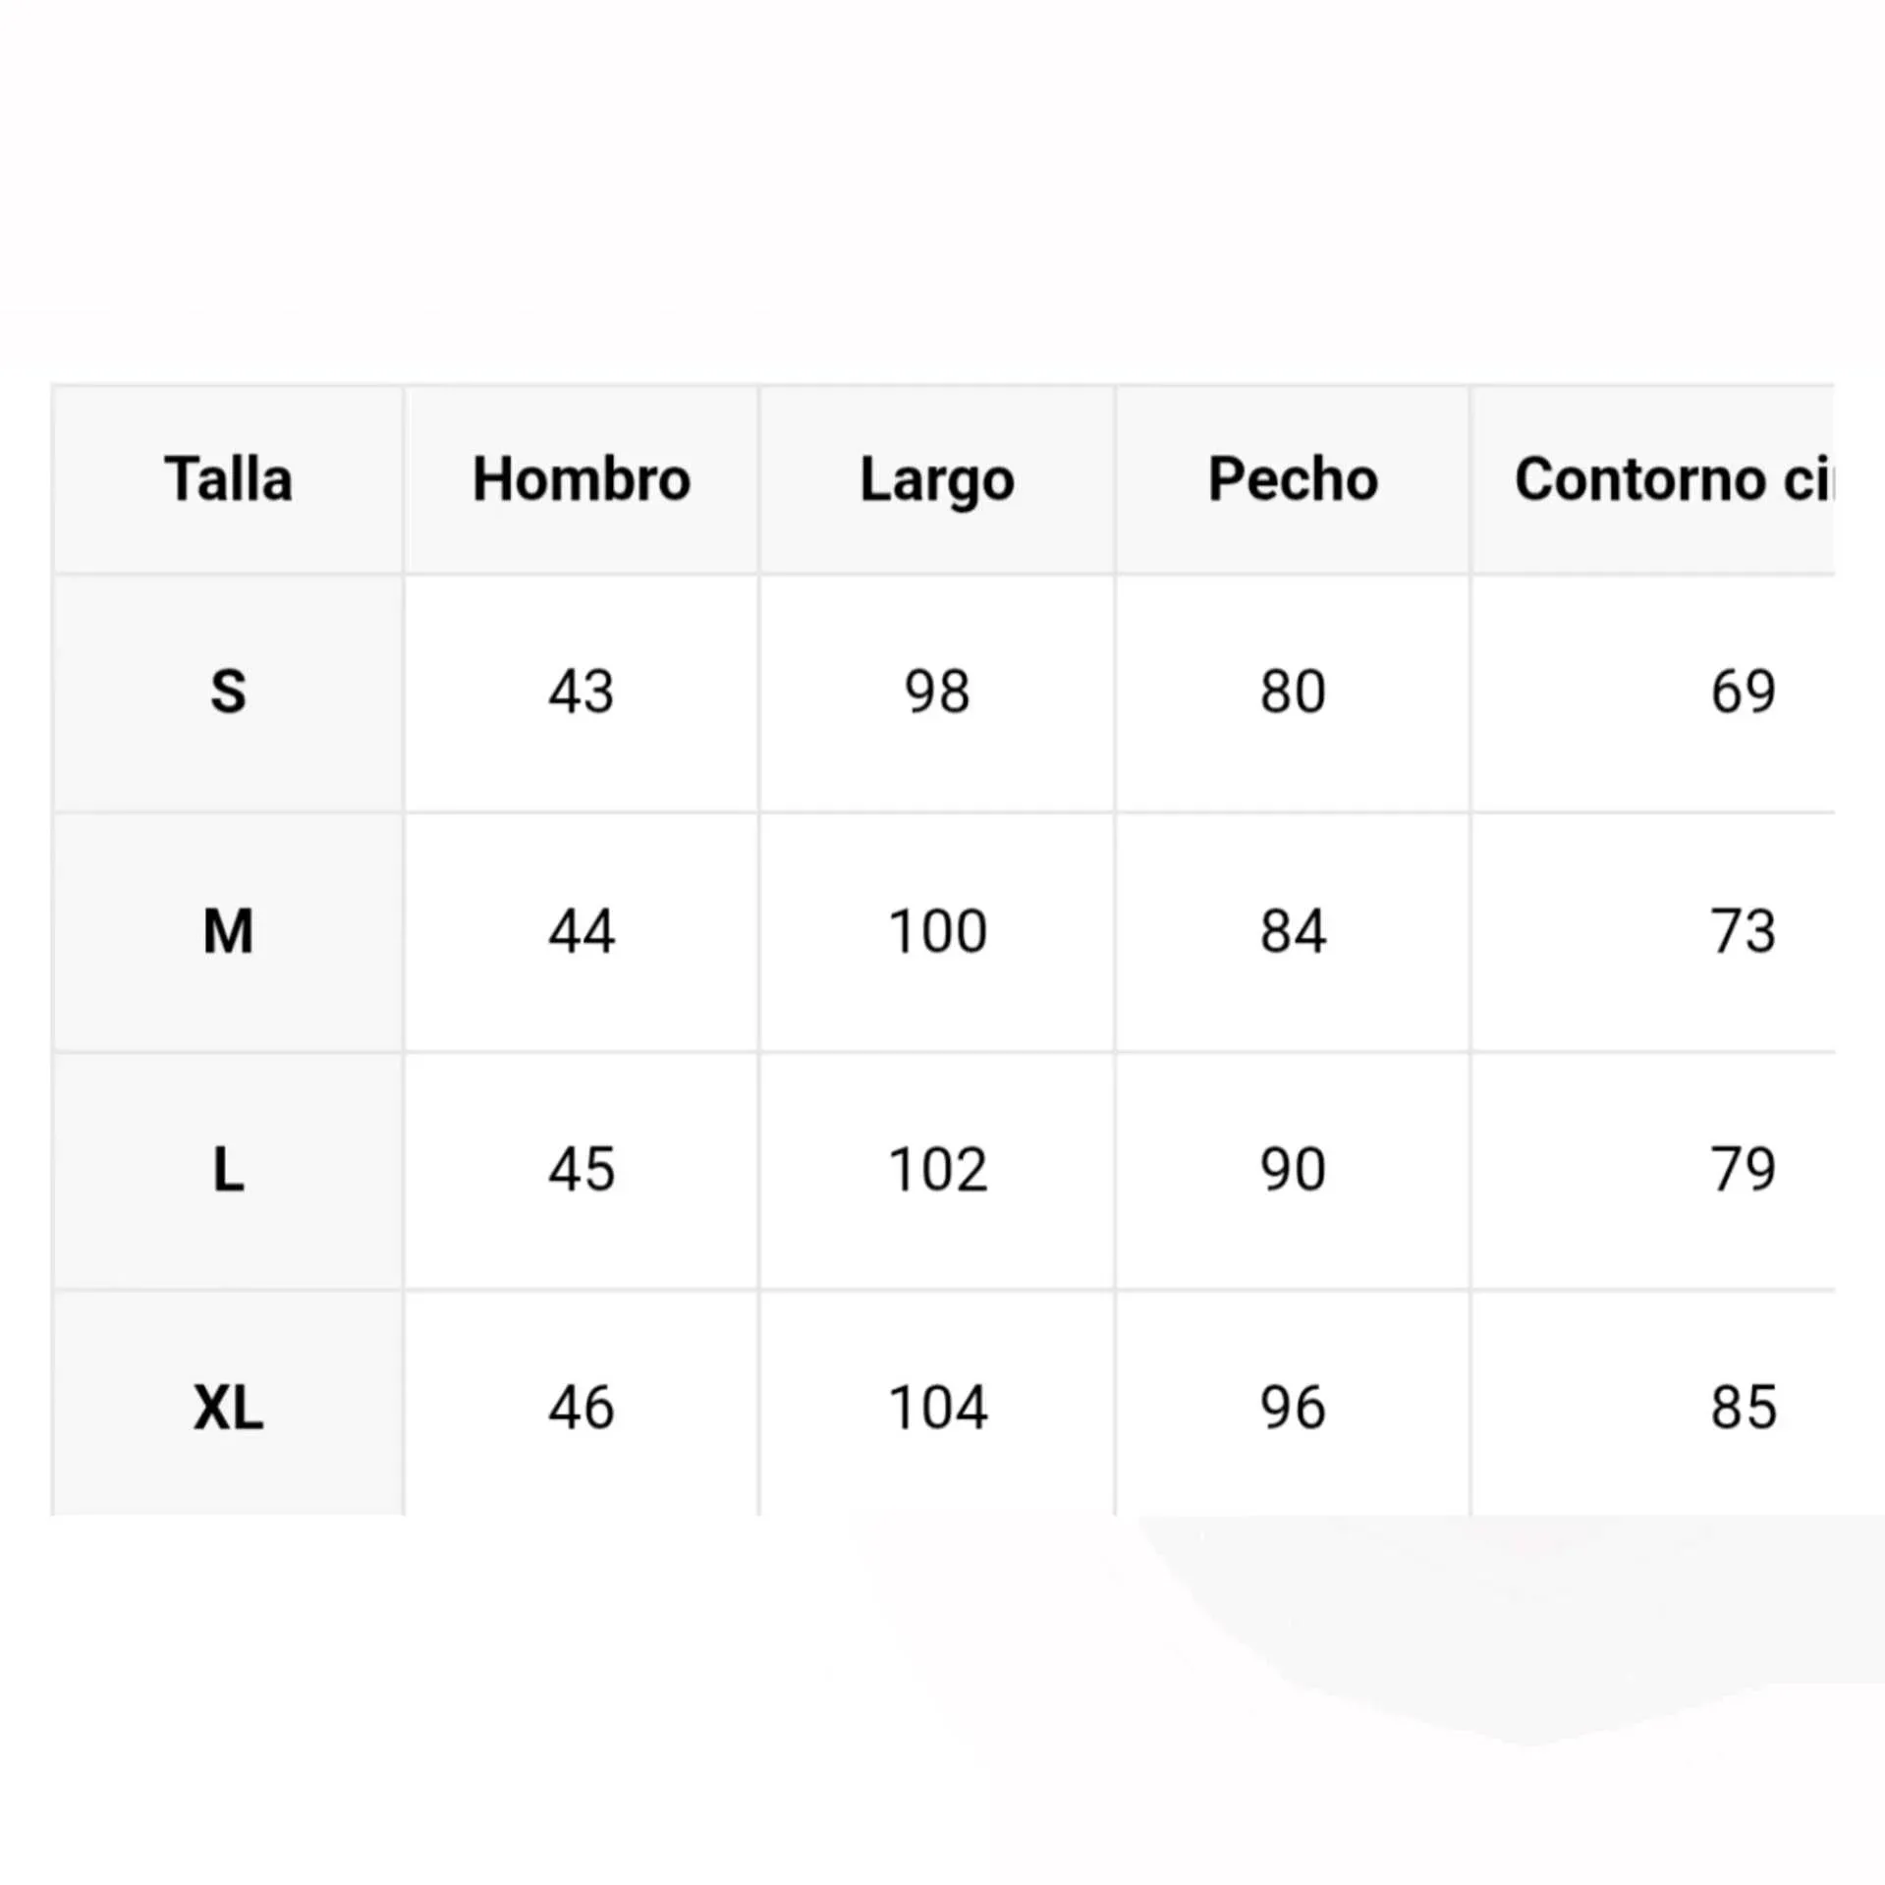Click the Talla column header
This screenshot has width=1885, height=1885.
pos(228,479)
